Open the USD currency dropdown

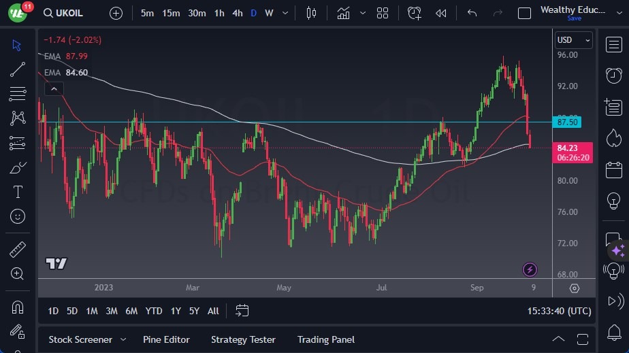click(573, 40)
